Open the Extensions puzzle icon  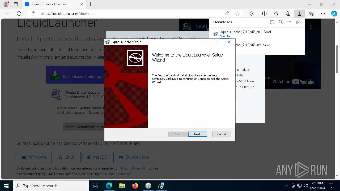pos(252,14)
